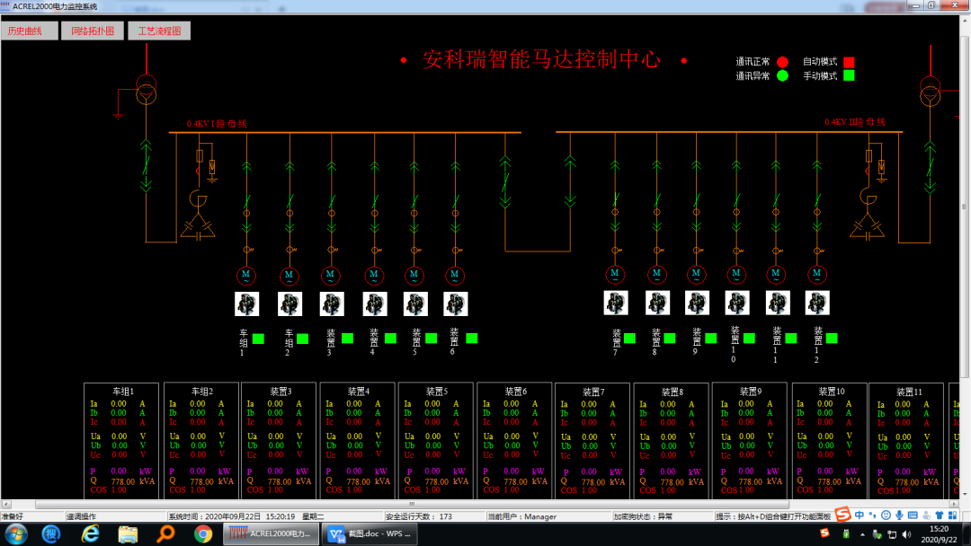Launch Google Chrome from the taskbar
The image size is (971, 546).
[202, 533]
